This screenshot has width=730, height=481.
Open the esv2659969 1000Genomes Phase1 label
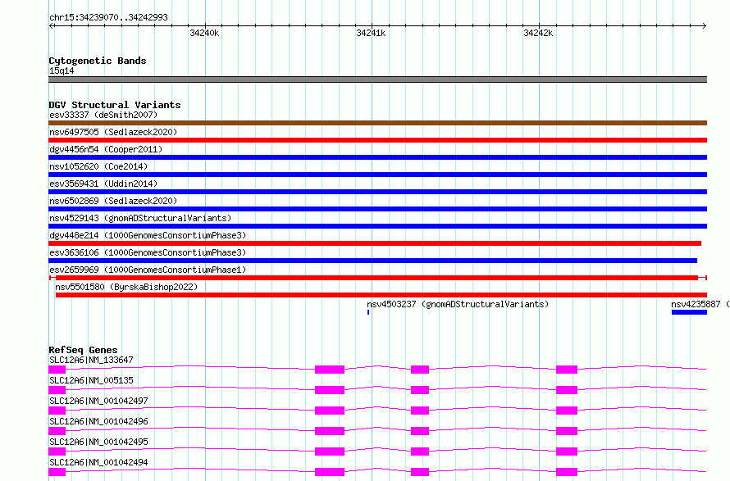pyautogui.click(x=148, y=270)
